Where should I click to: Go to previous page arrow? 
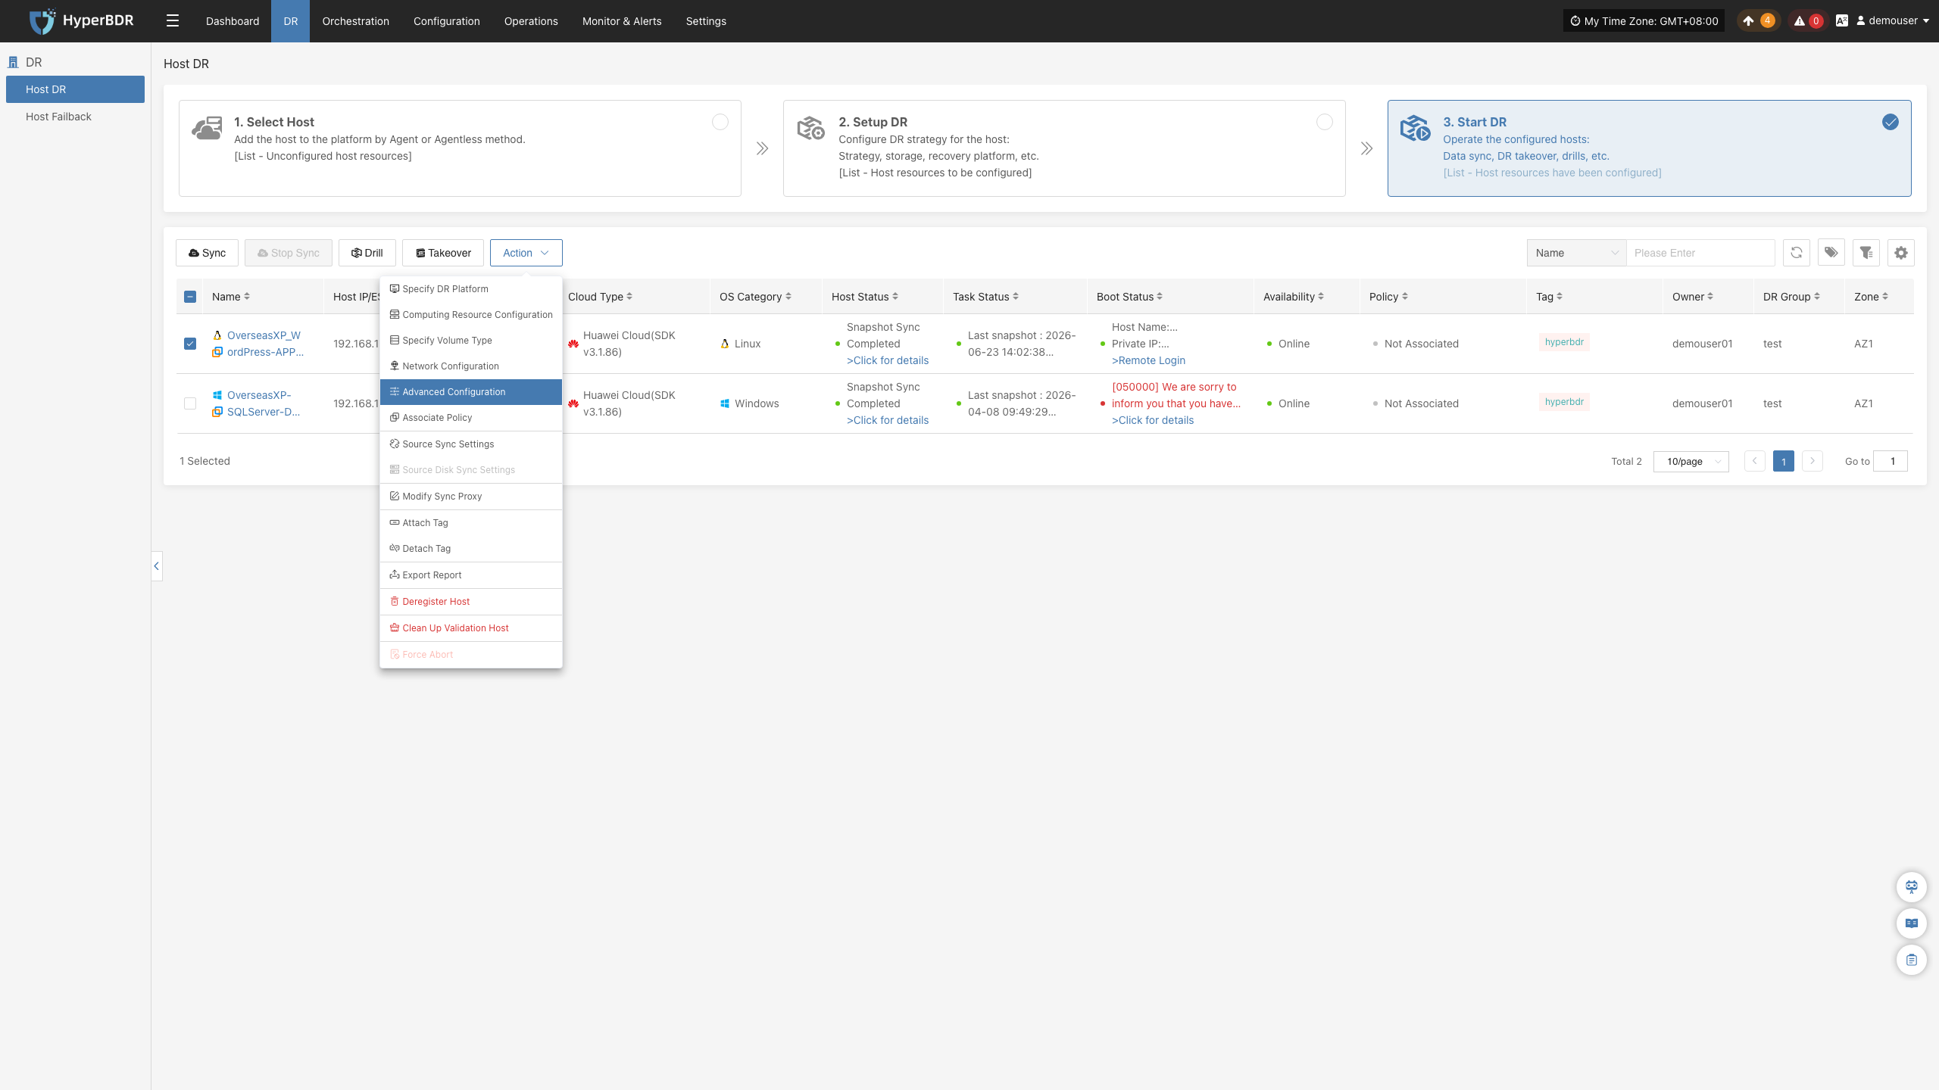[1754, 461]
